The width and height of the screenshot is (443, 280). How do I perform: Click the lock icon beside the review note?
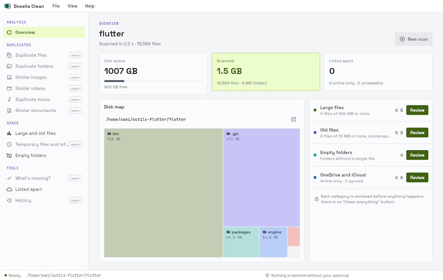point(317,199)
